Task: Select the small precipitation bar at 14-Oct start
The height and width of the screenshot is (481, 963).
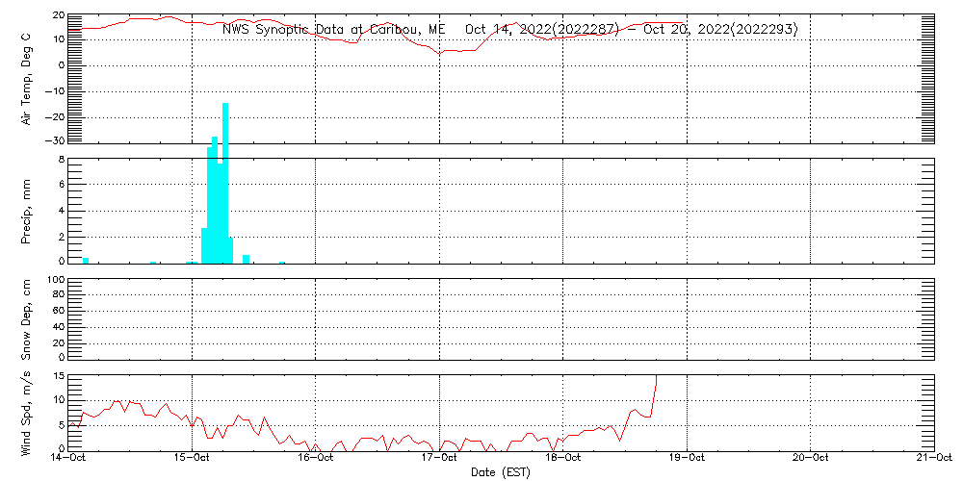Action: pos(86,260)
